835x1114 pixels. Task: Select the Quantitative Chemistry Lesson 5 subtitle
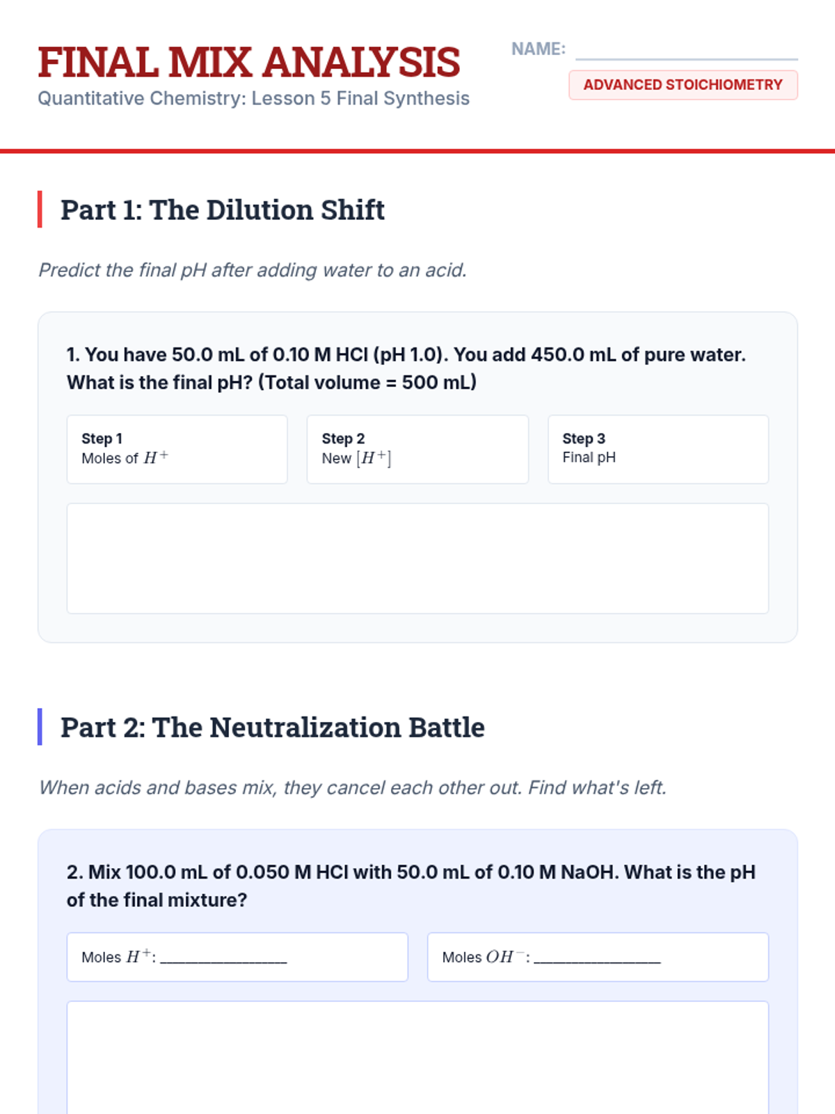point(253,99)
